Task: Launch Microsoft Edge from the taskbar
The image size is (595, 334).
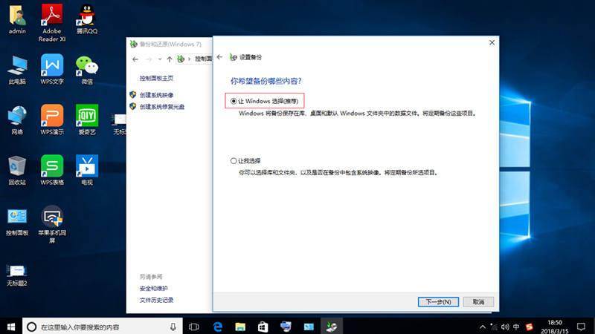Action: 217,327
